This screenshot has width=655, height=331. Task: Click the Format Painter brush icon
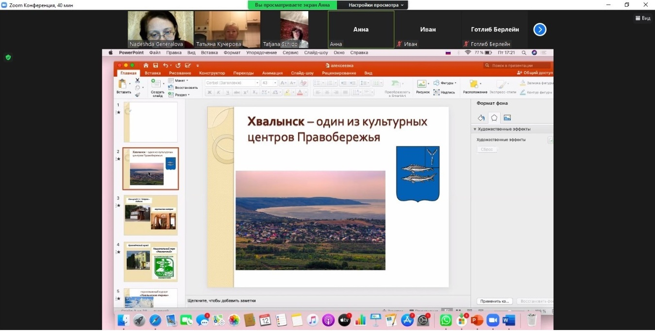137,95
